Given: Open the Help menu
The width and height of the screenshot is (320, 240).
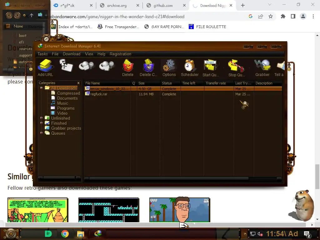Looking at the screenshot, I should 102,54.
